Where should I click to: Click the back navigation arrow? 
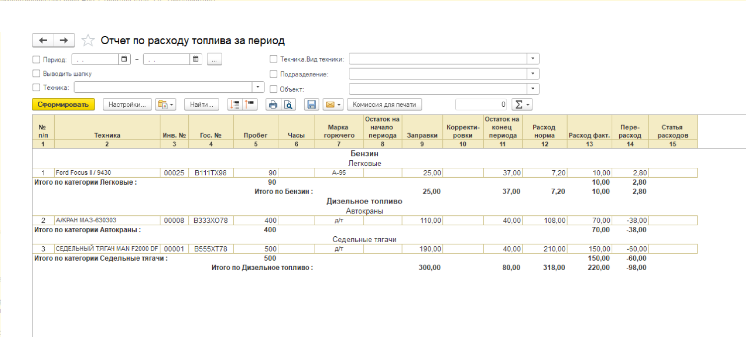(x=43, y=40)
